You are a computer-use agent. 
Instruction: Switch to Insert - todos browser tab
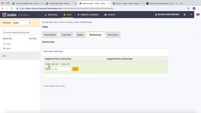click(128, 3)
